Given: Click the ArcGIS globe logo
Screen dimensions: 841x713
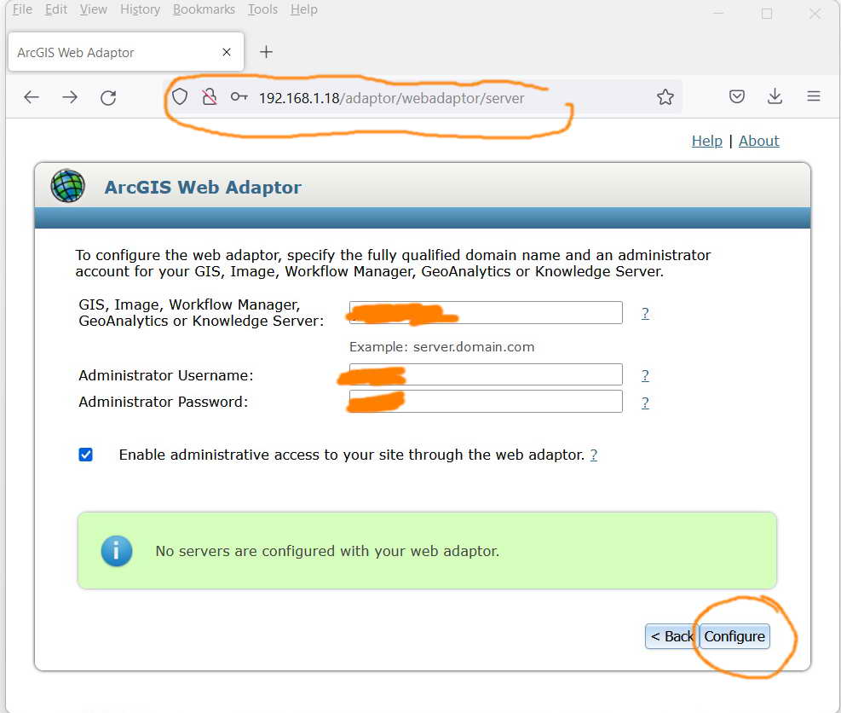Looking at the screenshot, I should tap(67, 186).
